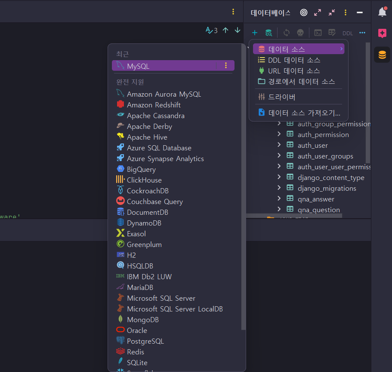The height and width of the screenshot is (372, 392).
Task: Click the A3 inspection warnings indicator
Action: point(212,30)
